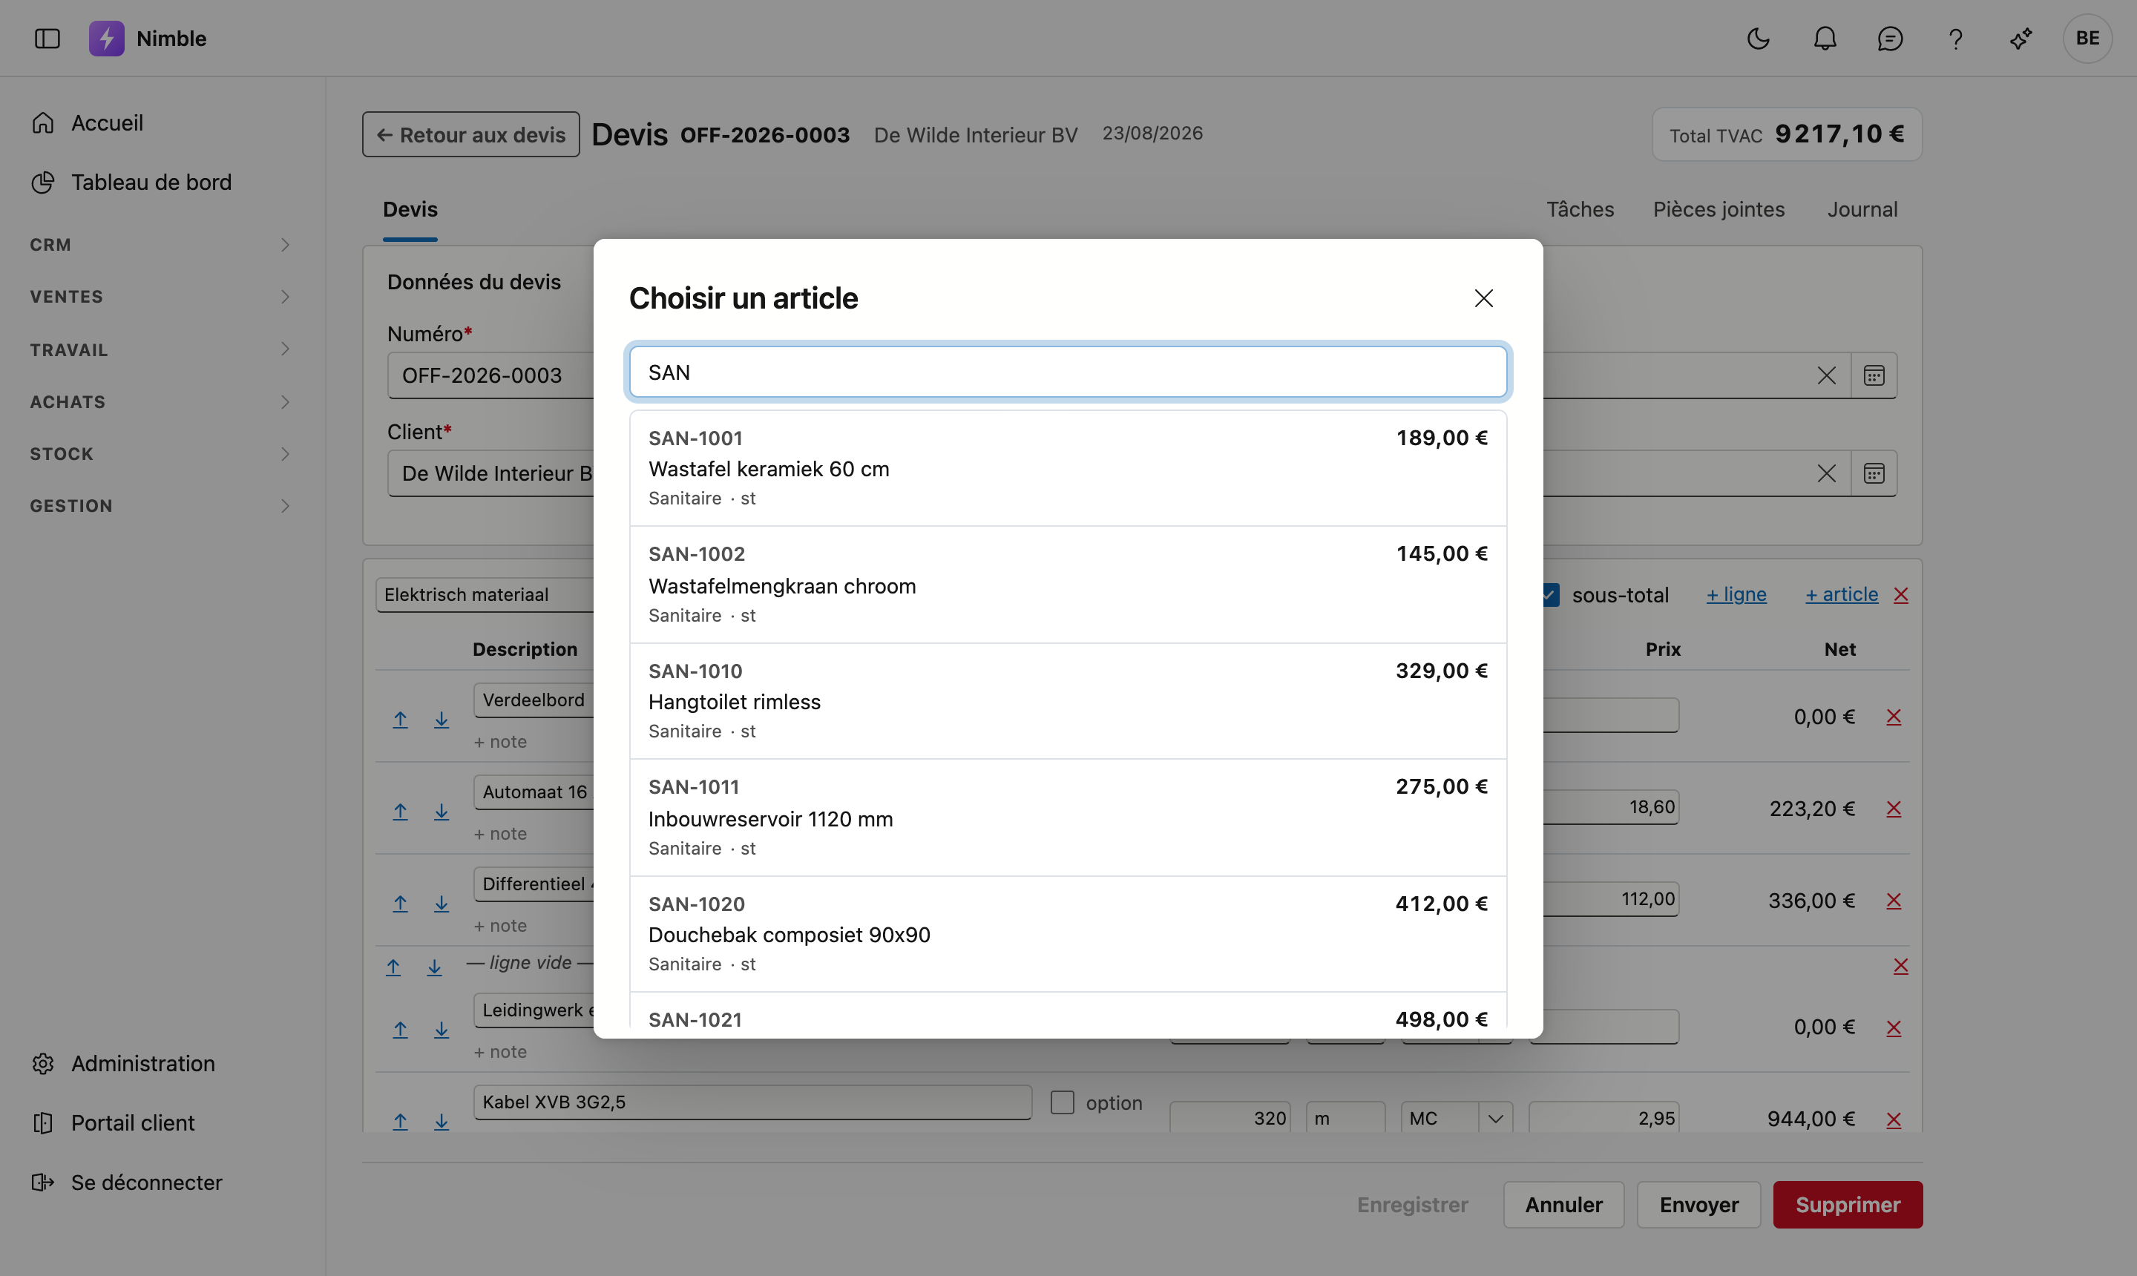2137x1276 pixels.
Task: Toggle the sous-total checkbox
Action: (x=1551, y=594)
